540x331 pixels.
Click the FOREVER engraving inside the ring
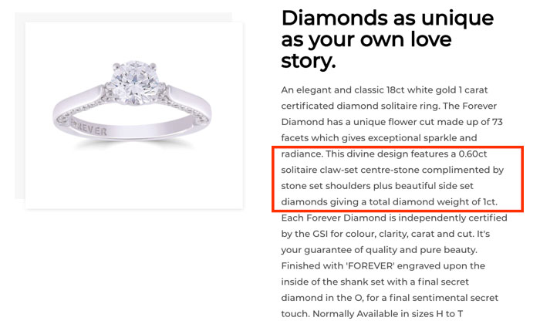[x=89, y=127]
